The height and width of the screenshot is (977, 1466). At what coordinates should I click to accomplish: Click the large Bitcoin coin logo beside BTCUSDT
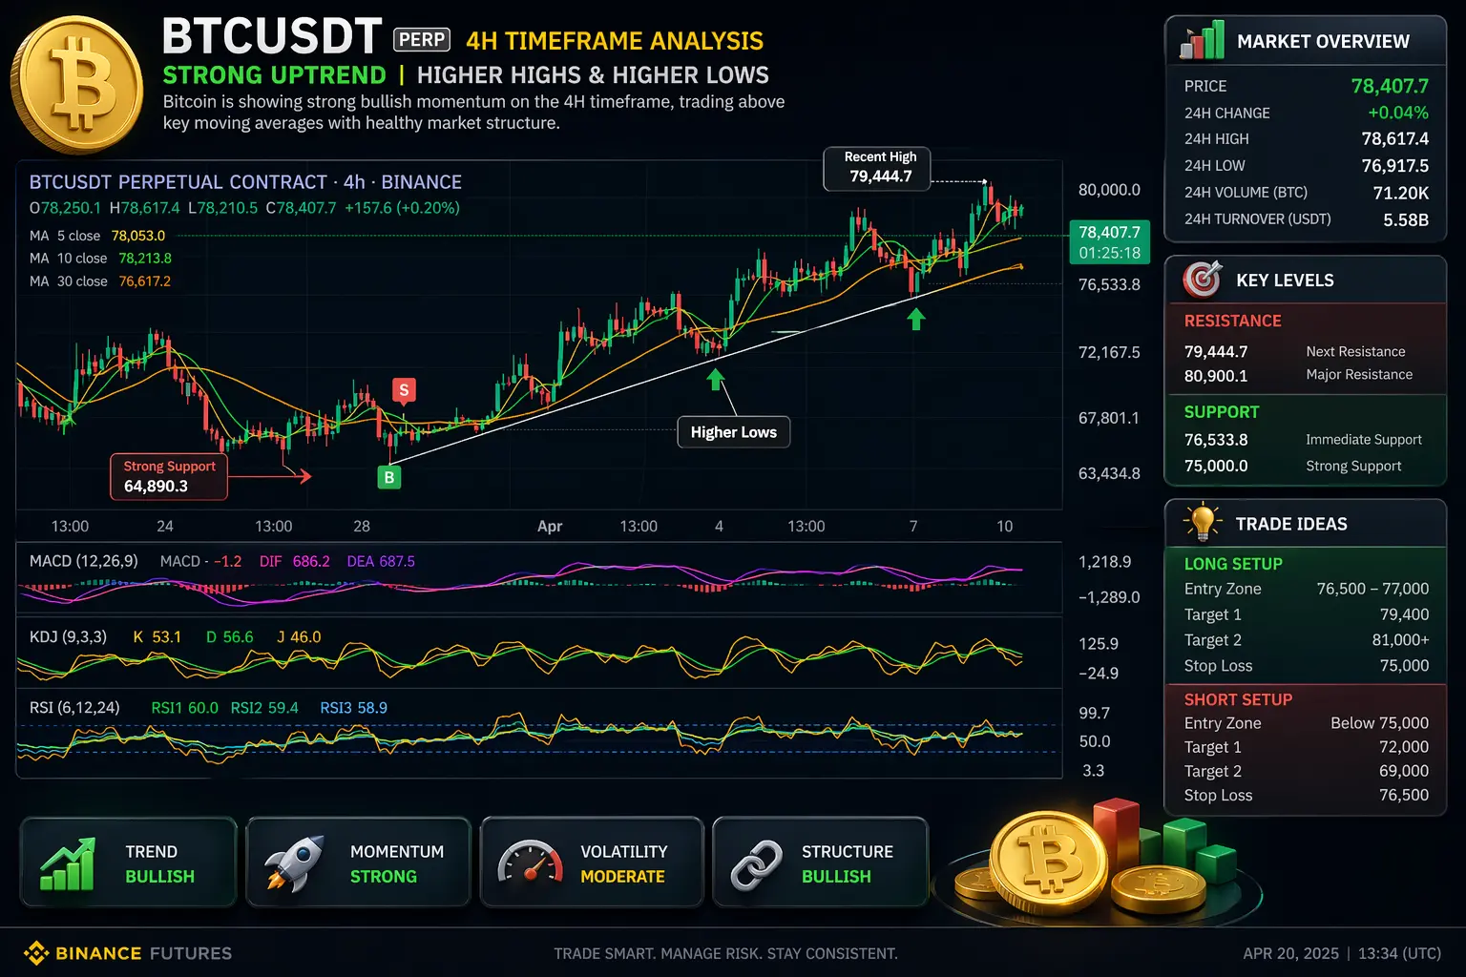[x=76, y=85]
